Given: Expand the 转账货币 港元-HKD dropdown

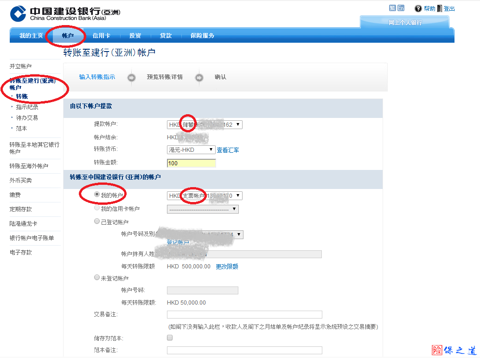Looking at the screenshot, I should (x=191, y=150).
